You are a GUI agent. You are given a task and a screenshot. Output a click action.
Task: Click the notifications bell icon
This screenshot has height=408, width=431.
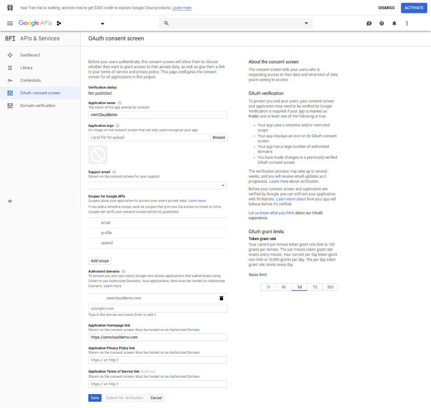[x=394, y=24]
